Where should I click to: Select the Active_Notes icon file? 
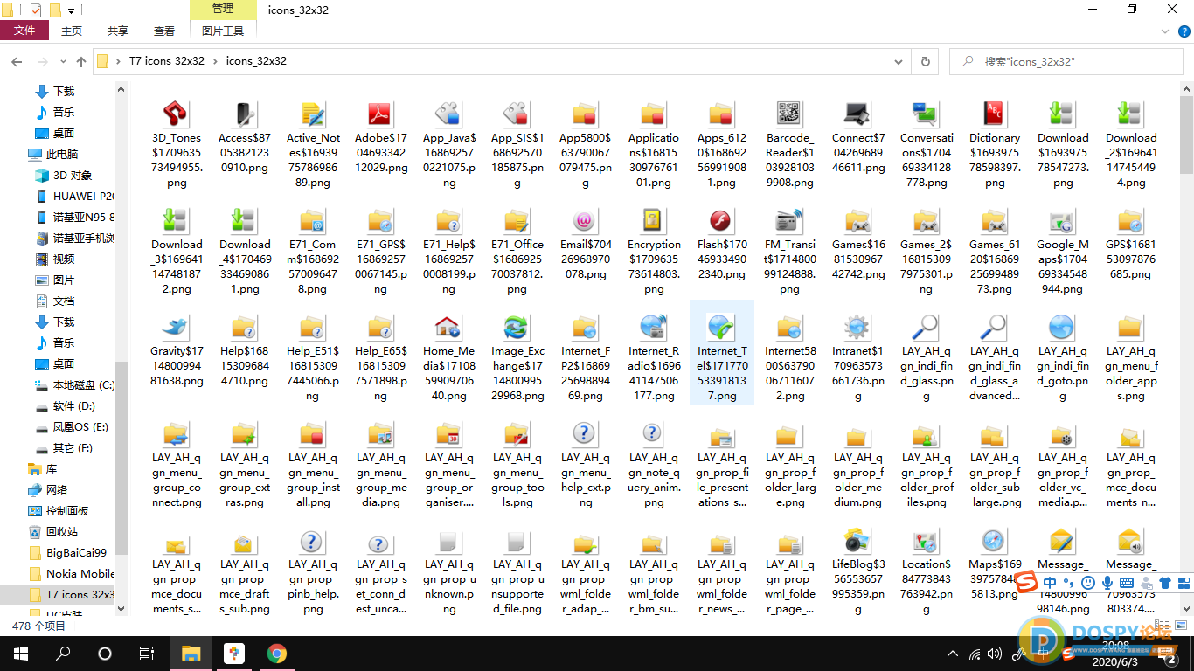313,145
